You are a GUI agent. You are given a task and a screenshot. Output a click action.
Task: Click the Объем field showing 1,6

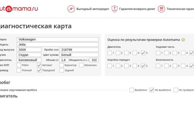click(x=64, y=60)
